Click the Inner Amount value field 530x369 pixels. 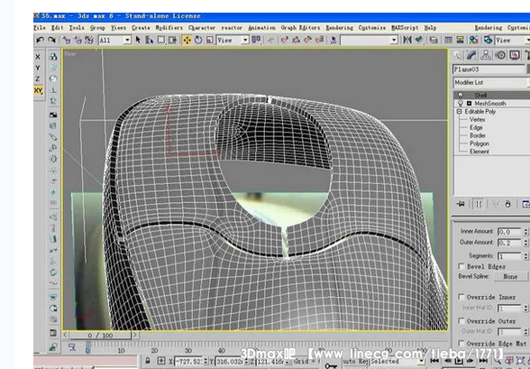tap(509, 232)
